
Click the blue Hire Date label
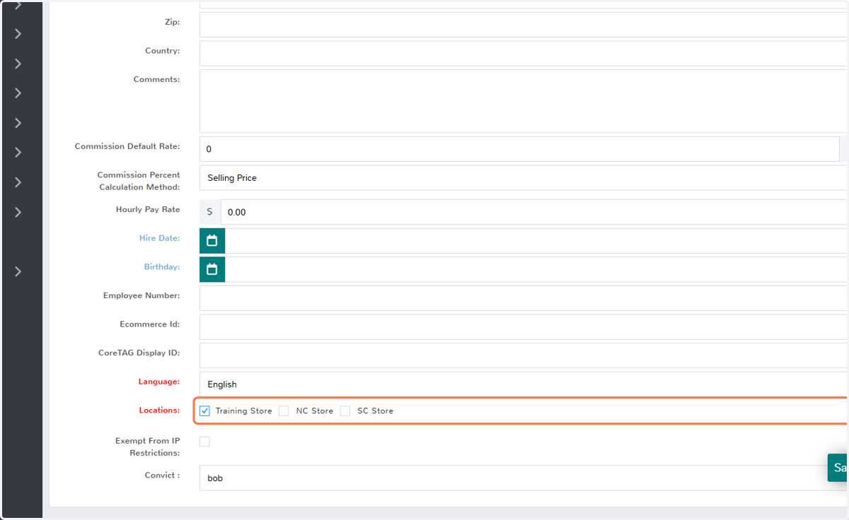click(x=159, y=239)
